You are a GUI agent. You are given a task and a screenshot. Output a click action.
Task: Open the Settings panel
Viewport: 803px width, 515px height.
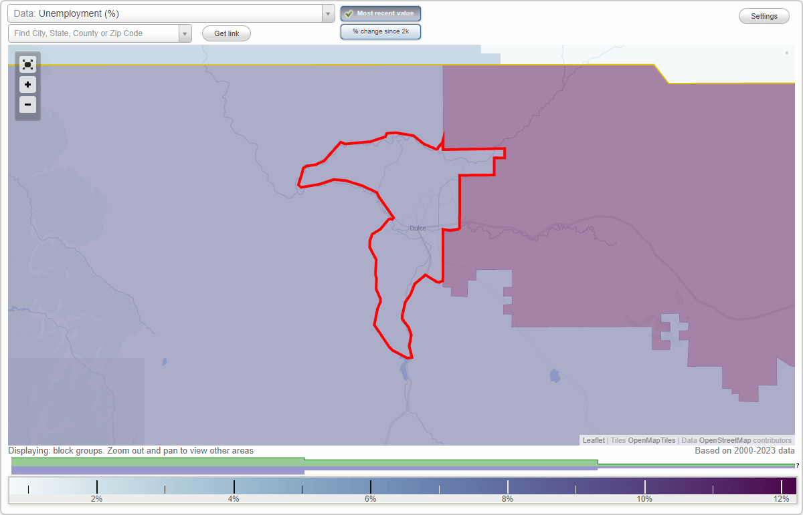(x=764, y=15)
